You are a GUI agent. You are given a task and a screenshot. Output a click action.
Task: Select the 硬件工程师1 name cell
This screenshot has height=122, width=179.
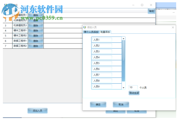(x=20, y=31)
